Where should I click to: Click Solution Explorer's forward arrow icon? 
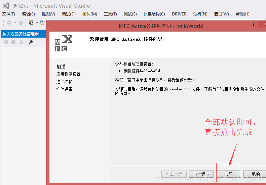[x=13, y=42]
